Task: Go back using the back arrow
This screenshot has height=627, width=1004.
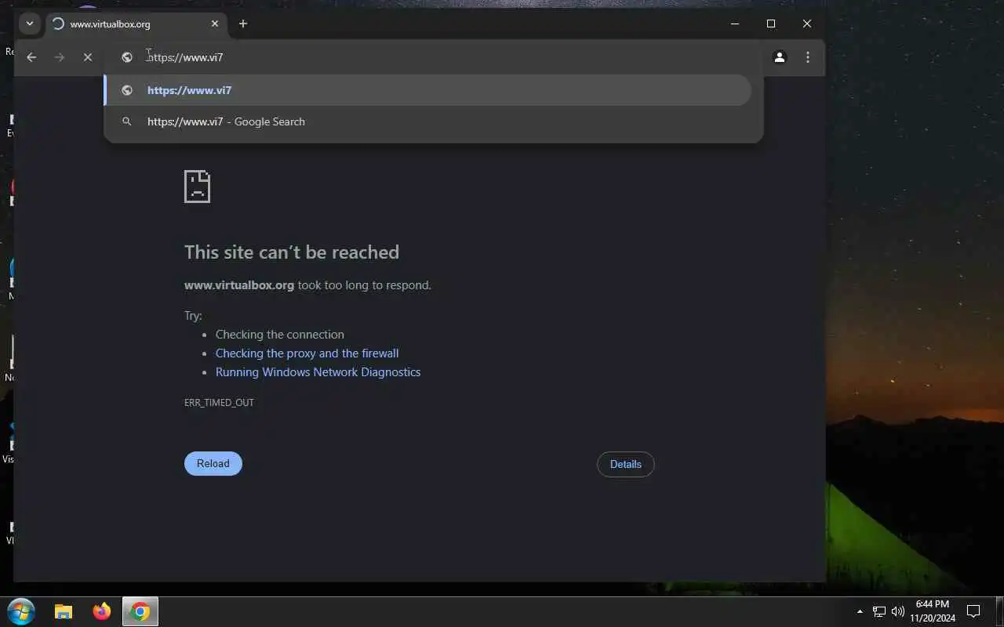Action: (x=31, y=57)
